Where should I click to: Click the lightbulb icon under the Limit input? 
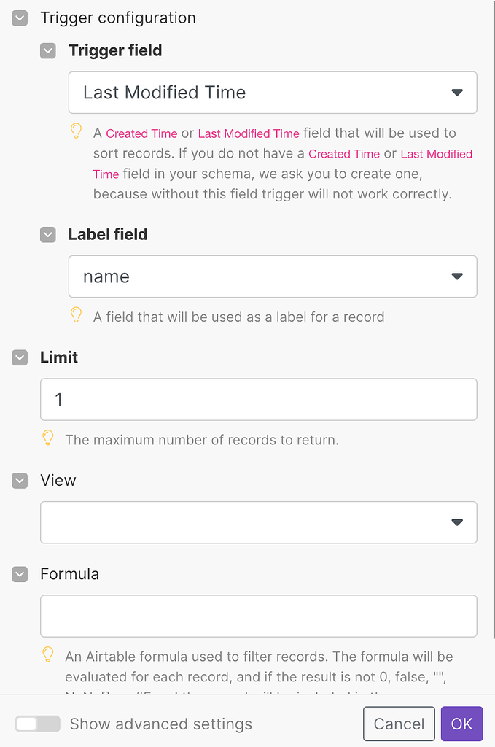(x=48, y=438)
